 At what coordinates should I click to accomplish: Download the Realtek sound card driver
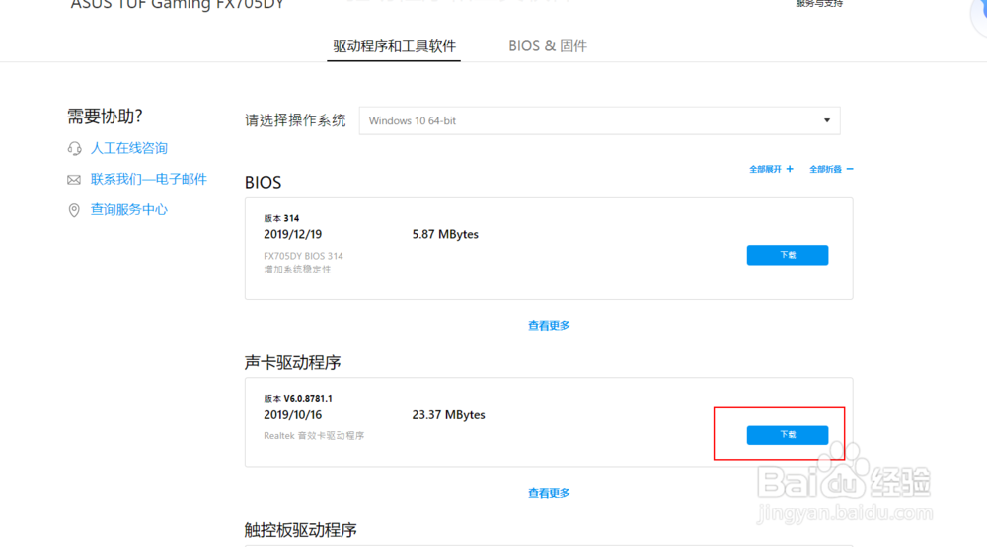pyautogui.click(x=788, y=435)
